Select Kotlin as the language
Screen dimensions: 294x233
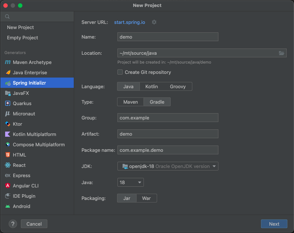[152, 87]
